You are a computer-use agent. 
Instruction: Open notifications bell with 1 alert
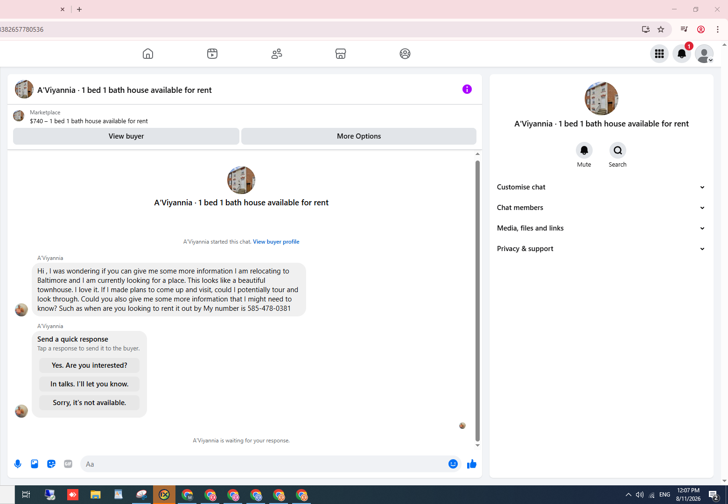coord(682,54)
